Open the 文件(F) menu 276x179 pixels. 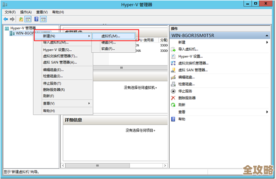pyautogui.click(x=10, y=12)
